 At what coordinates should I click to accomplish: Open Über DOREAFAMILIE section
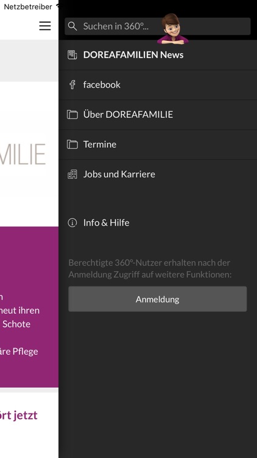pyautogui.click(x=158, y=115)
